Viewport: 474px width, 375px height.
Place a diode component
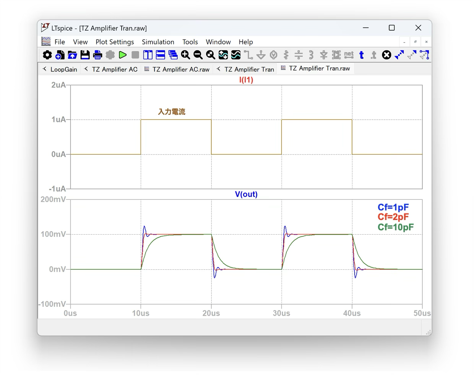(324, 55)
